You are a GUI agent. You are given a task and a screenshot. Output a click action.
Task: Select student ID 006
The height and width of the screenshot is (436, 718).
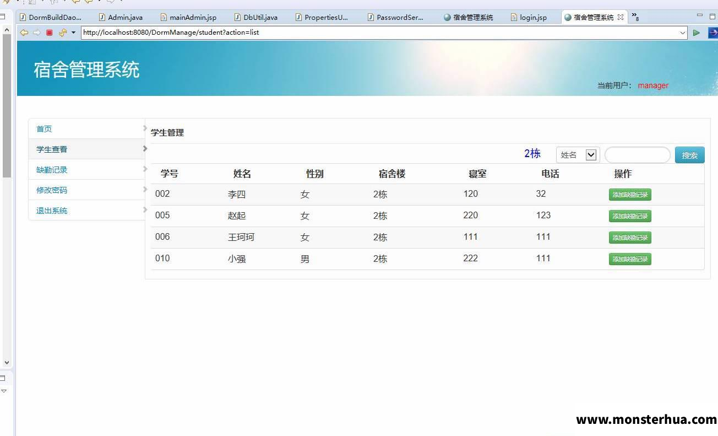point(162,237)
